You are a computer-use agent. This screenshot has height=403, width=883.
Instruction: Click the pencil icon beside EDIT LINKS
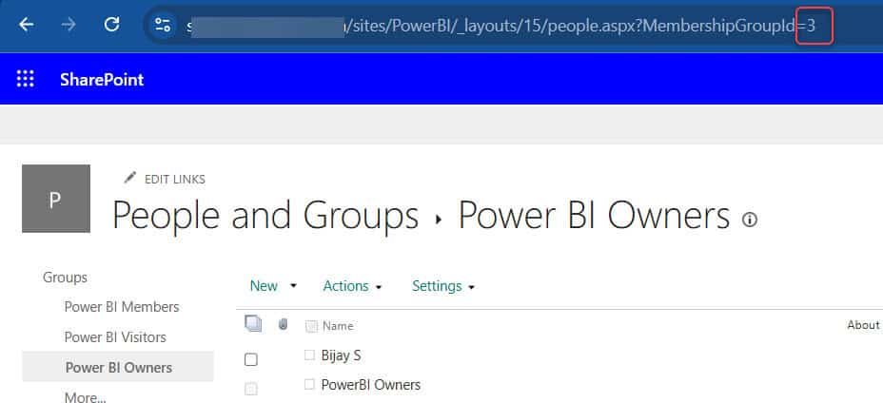pyautogui.click(x=130, y=178)
